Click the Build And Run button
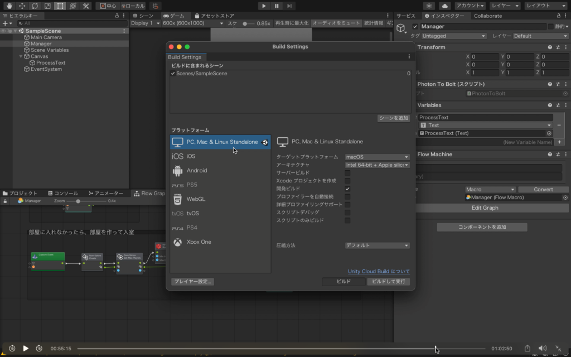This screenshot has width=571, height=357. pos(388,282)
